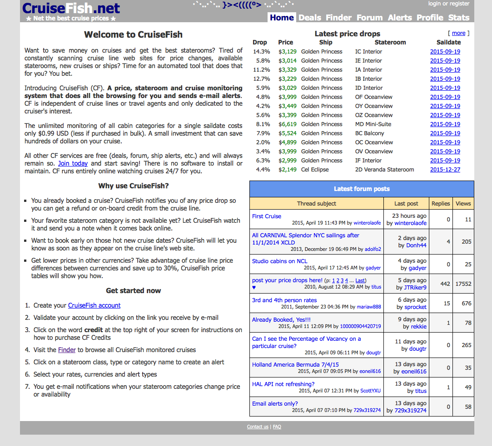The image size is (492, 446).
Task: Open the First Cruise thread
Action: click(266, 216)
